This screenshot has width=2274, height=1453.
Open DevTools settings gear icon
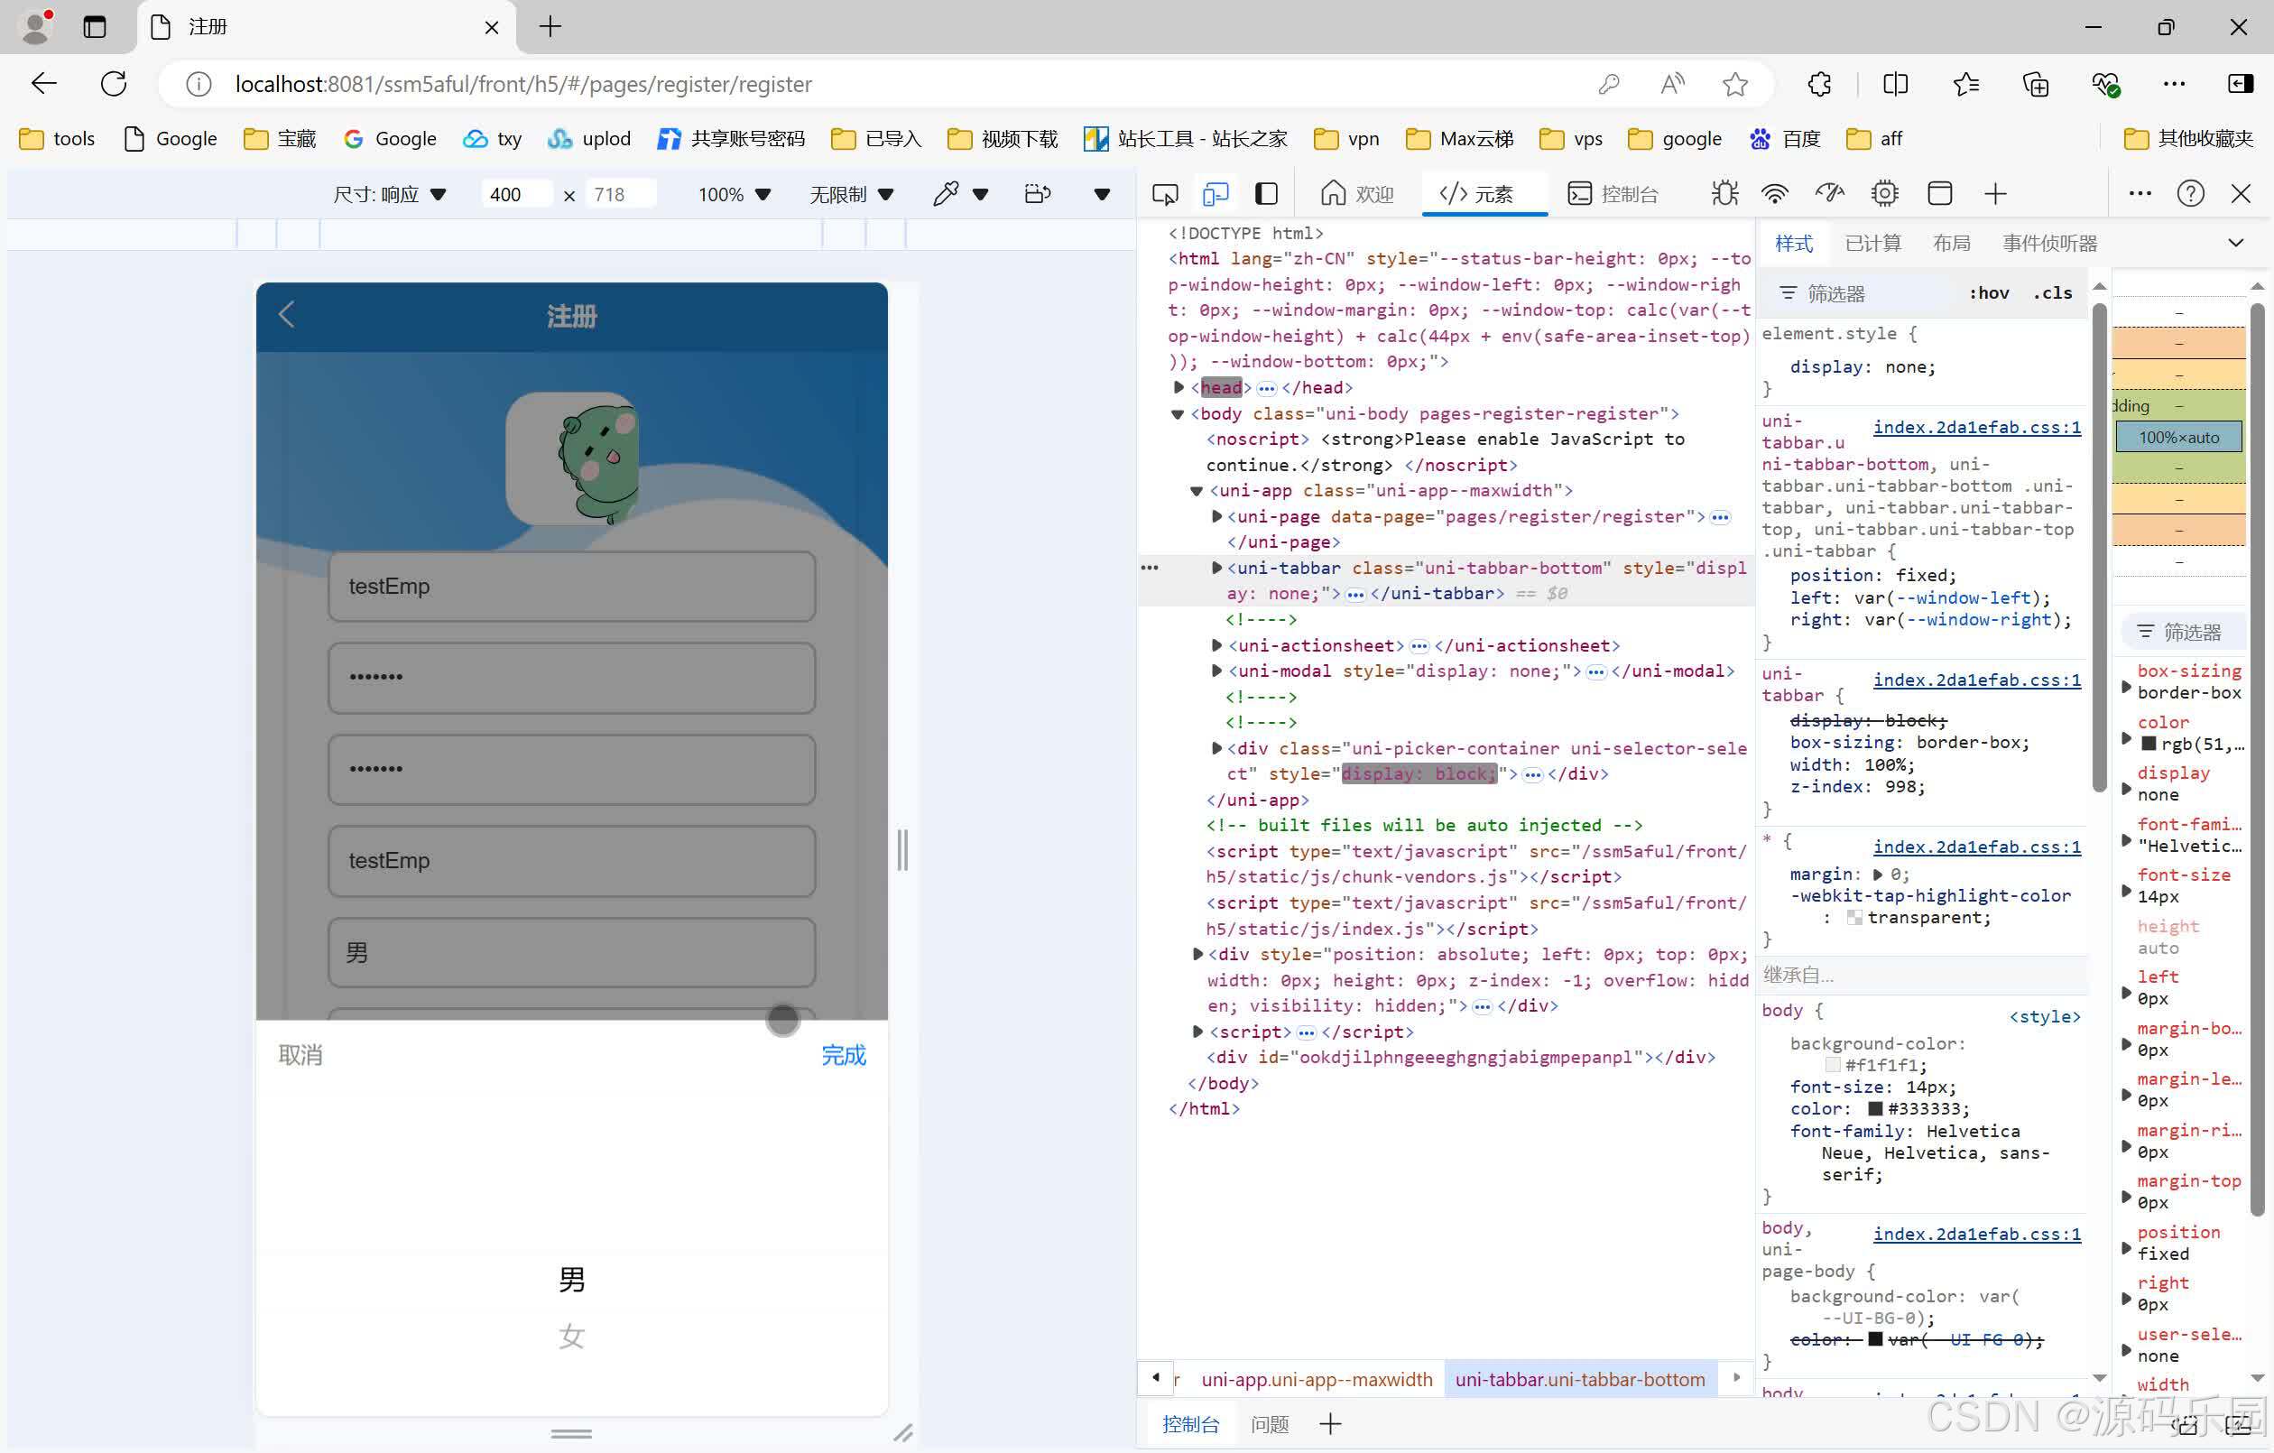pos(1885,193)
